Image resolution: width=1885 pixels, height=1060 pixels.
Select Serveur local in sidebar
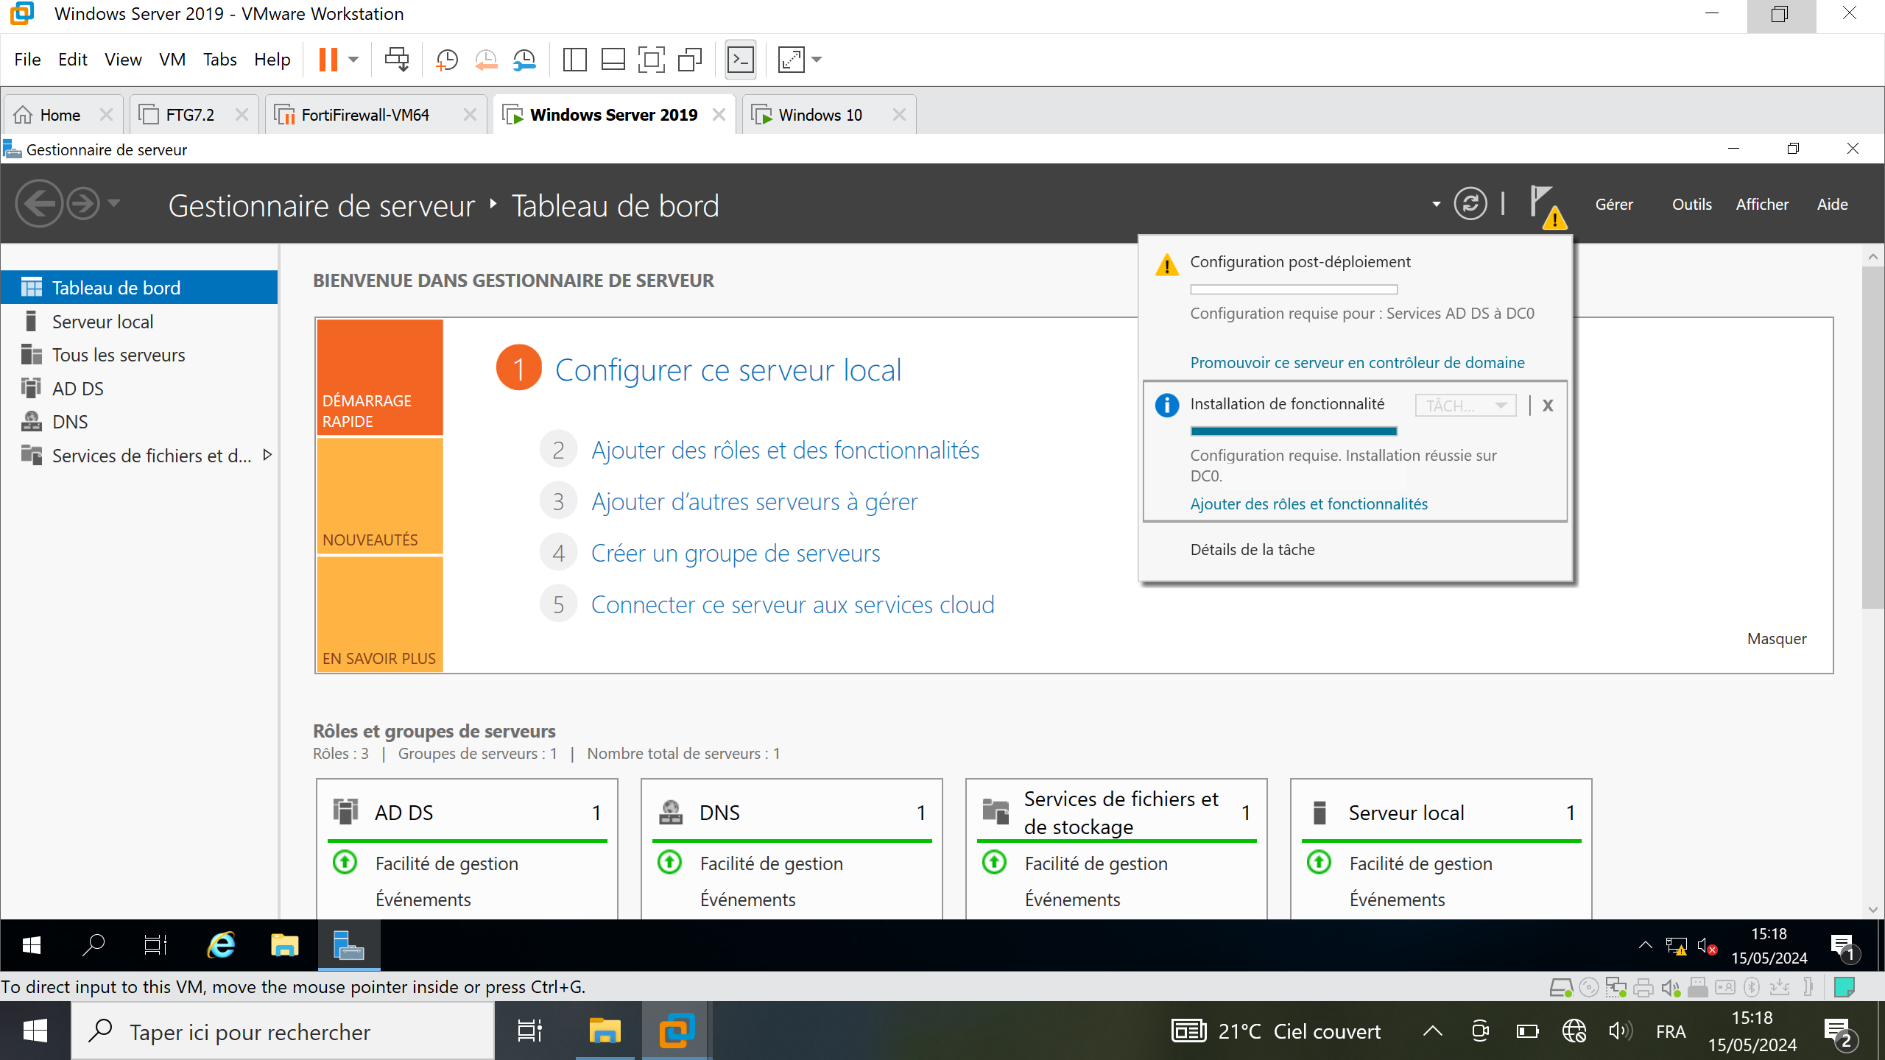139,322
